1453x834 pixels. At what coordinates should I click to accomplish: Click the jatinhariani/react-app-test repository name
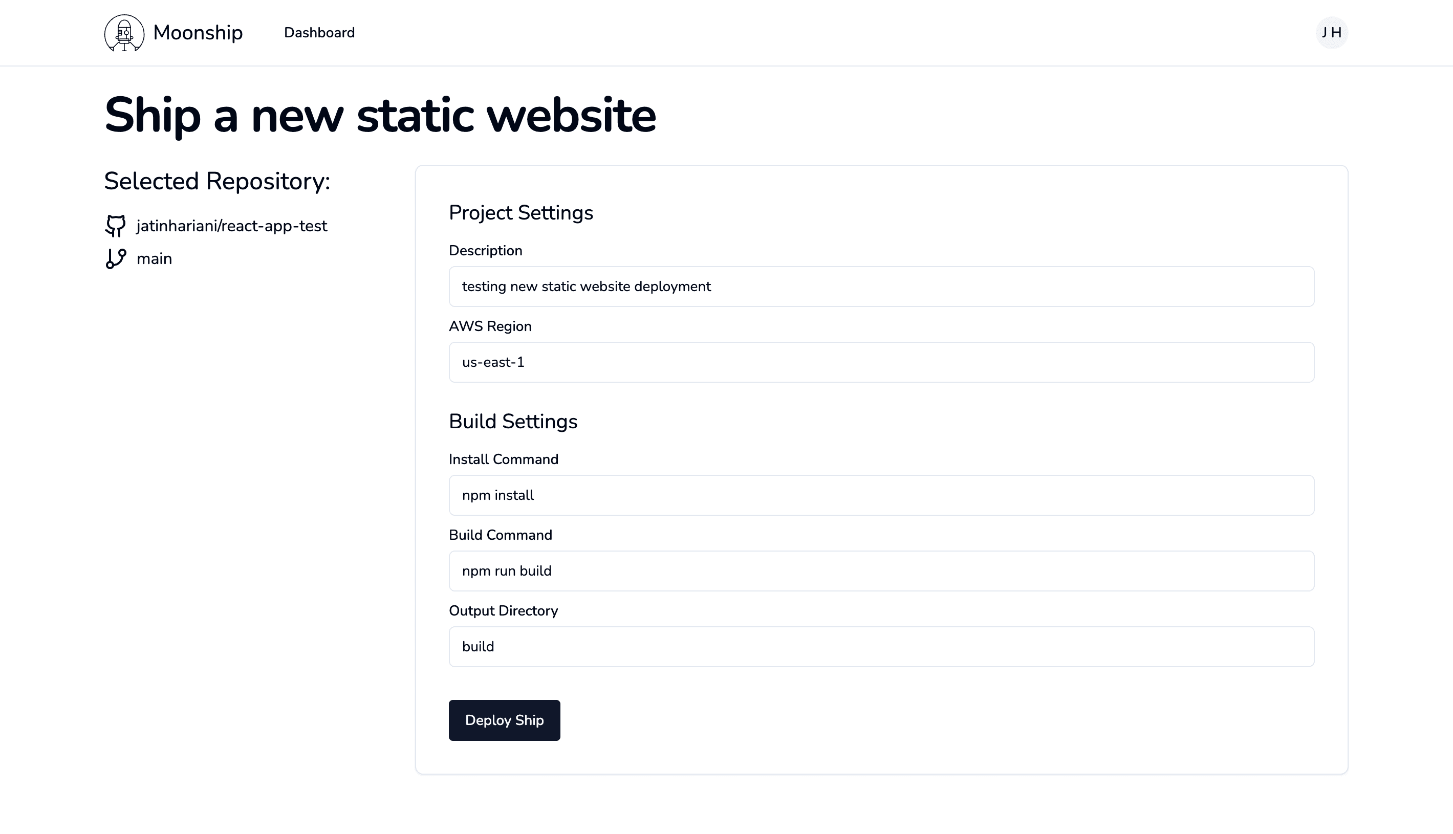coord(231,226)
